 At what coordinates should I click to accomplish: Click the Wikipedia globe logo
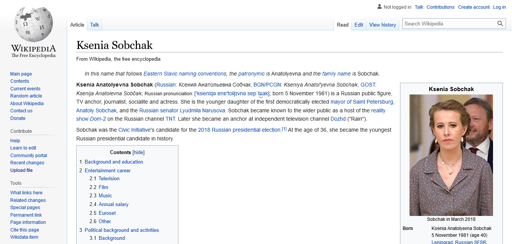33,25
